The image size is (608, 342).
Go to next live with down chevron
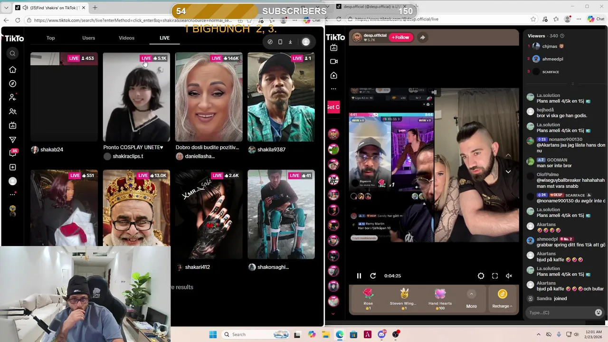tap(508, 172)
